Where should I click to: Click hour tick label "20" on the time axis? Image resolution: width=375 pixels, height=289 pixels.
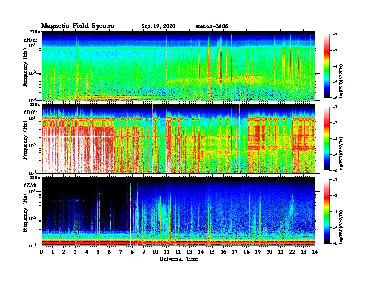click(x=269, y=252)
